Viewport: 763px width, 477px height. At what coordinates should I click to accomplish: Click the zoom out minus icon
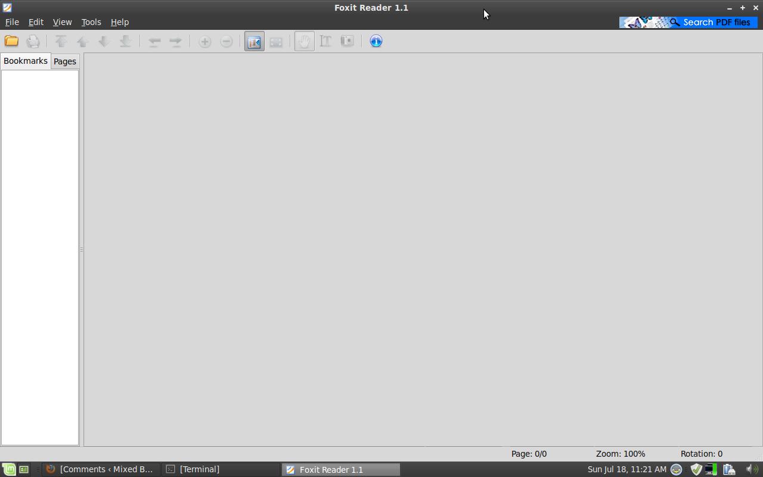coord(227,41)
